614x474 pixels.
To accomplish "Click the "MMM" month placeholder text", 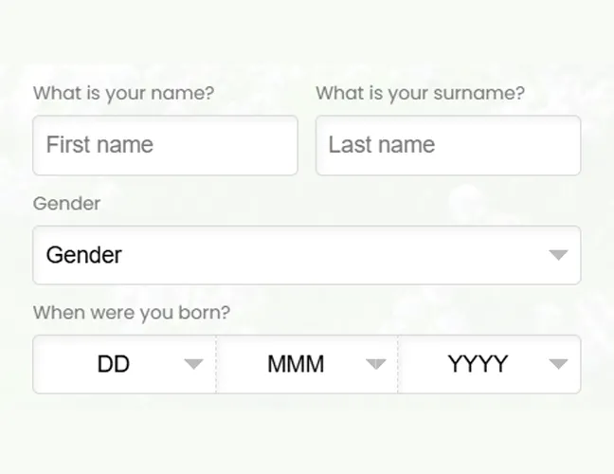I will click(296, 364).
